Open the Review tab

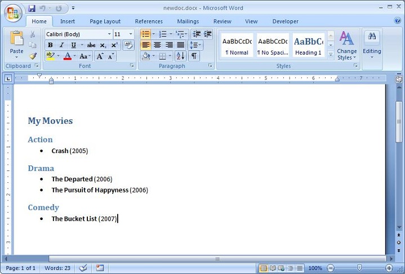pyautogui.click(x=222, y=21)
